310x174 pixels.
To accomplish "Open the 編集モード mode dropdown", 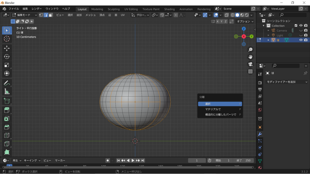I will (25, 15).
